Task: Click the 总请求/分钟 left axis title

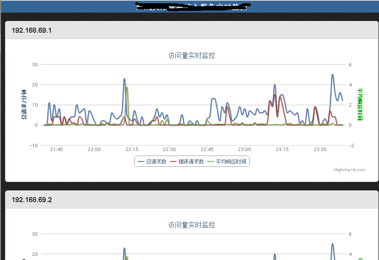Action: (x=24, y=104)
